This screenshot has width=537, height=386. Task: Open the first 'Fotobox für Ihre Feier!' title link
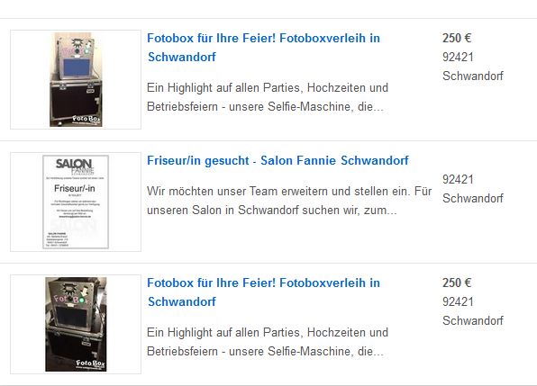(x=263, y=48)
